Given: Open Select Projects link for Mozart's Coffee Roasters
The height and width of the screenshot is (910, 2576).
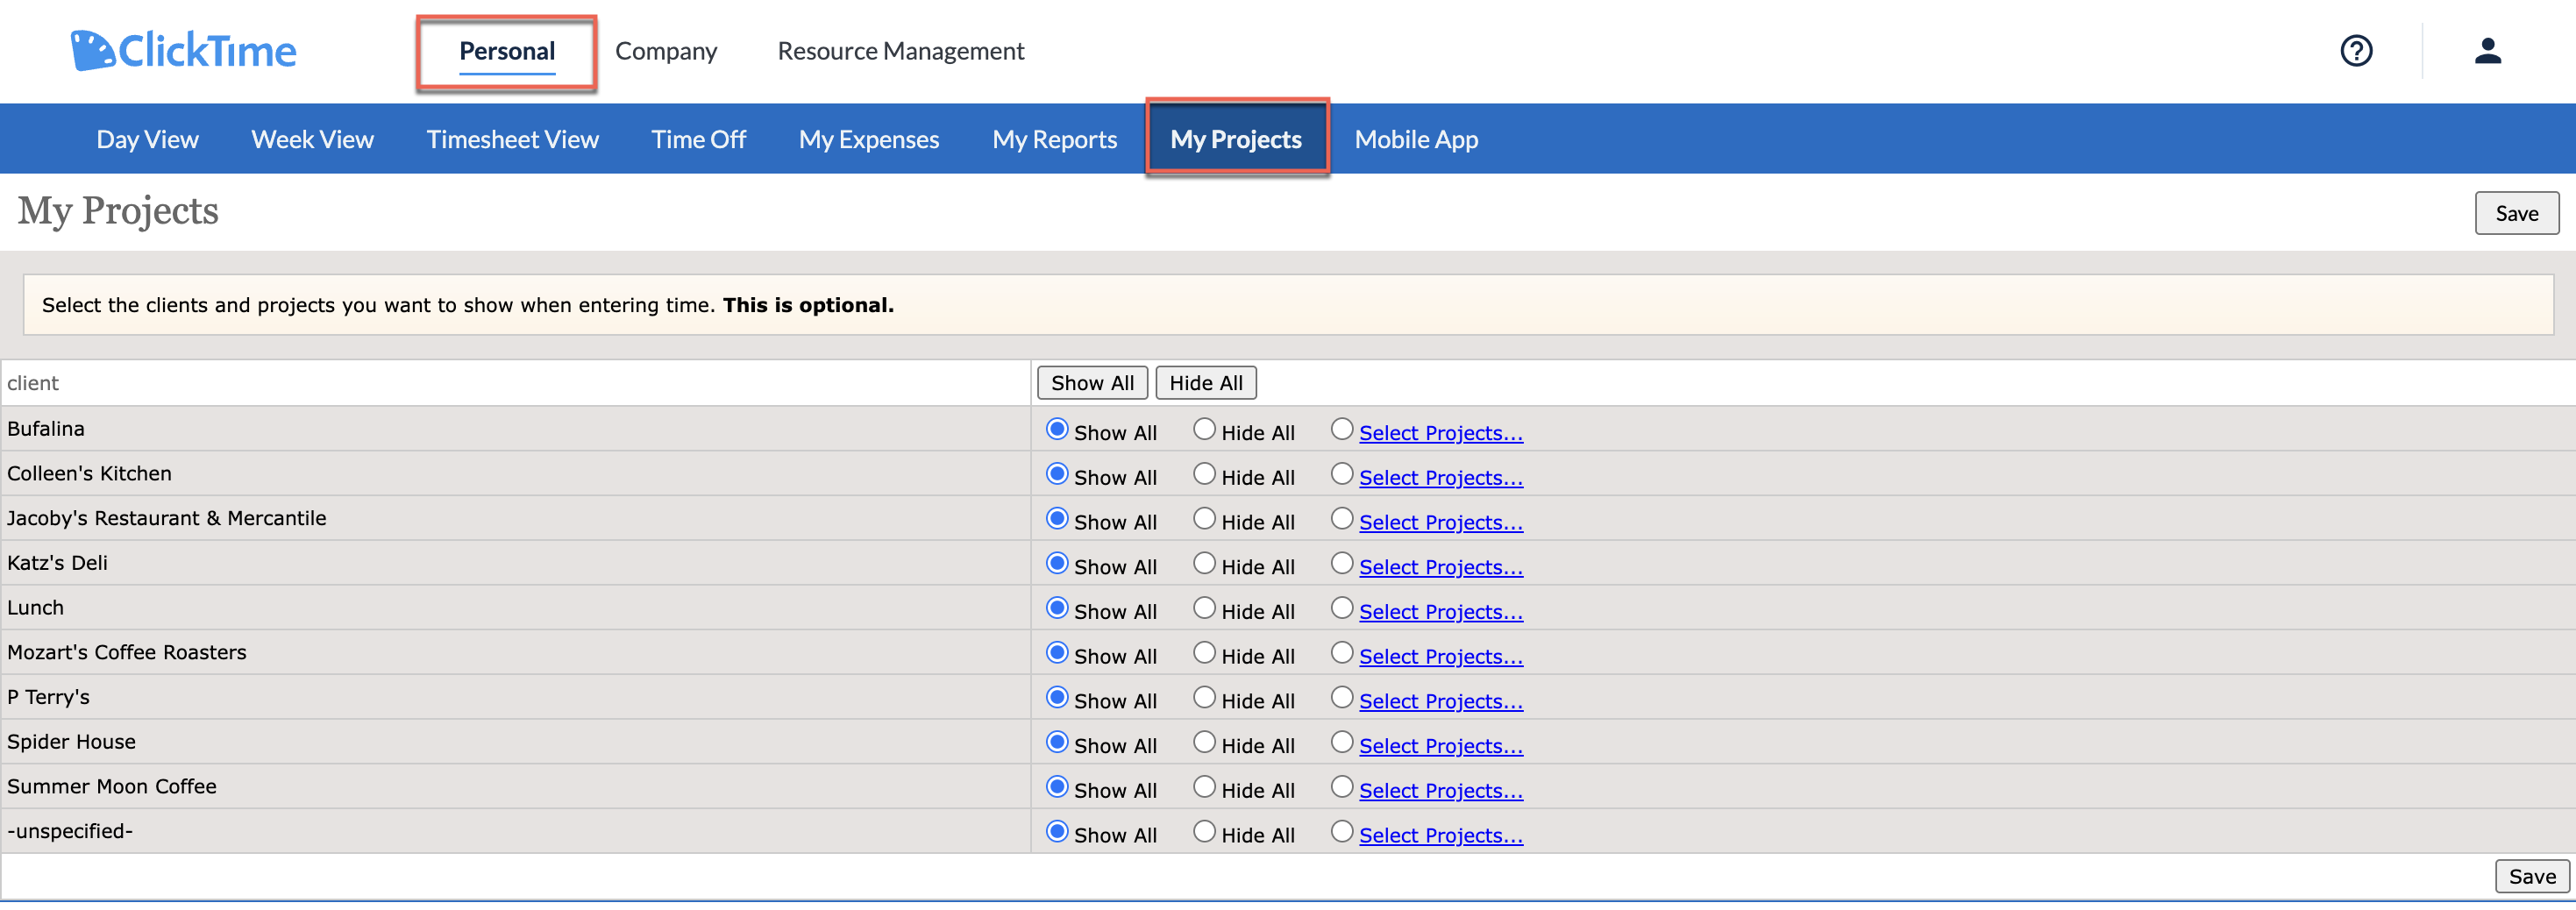Looking at the screenshot, I should [x=1441, y=657].
